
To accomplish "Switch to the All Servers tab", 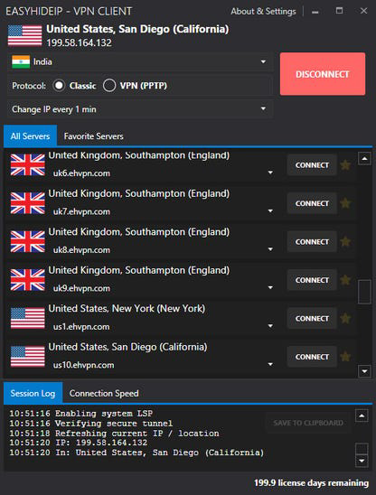I will (31, 136).
